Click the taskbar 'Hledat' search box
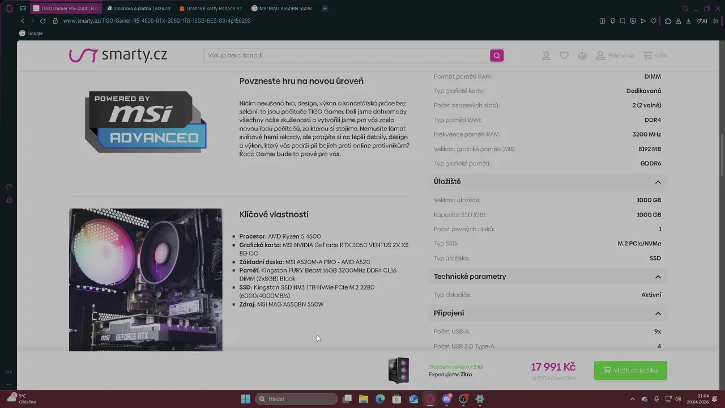Viewport: 725px width, 408px height. [296, 399]
